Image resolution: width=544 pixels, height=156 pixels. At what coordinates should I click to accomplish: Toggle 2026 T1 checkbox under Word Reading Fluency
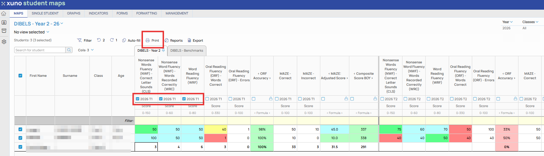(x=184, y=99)
